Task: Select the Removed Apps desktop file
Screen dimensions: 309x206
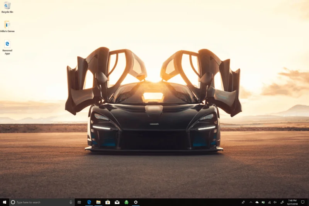Action: coord(7,45)
